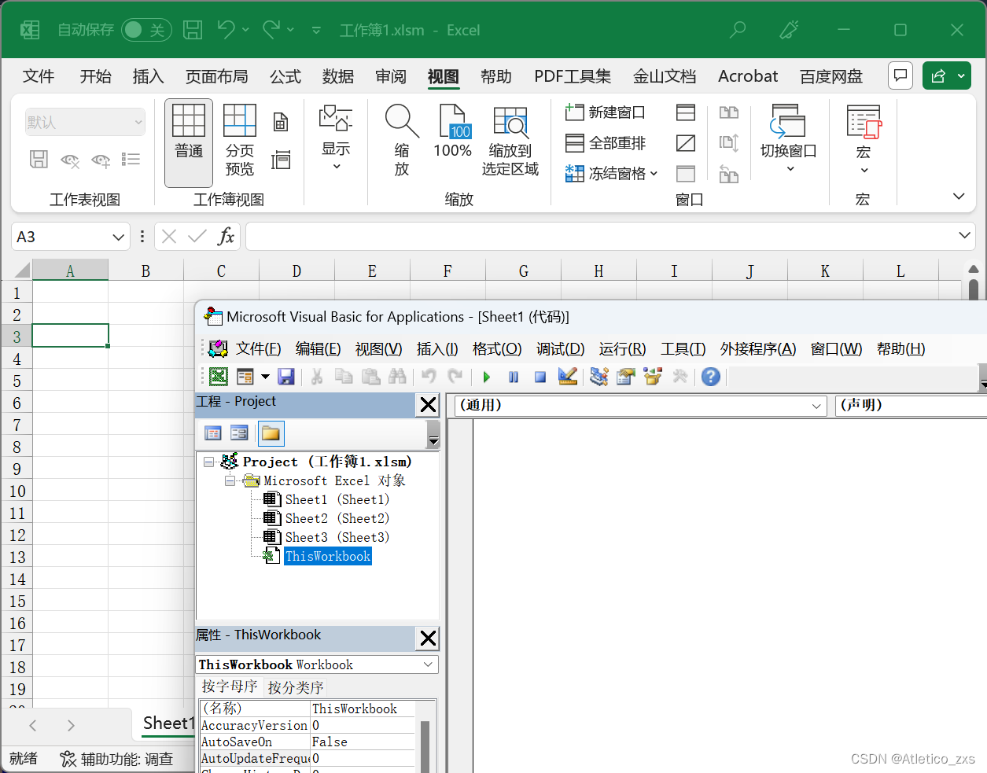
Task: Toggle AutoSave (自动保存) switch
Action: (146, 30)
